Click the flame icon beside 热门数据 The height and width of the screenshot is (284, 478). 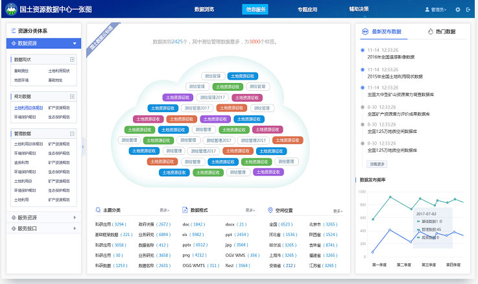(x=431, y=31)
